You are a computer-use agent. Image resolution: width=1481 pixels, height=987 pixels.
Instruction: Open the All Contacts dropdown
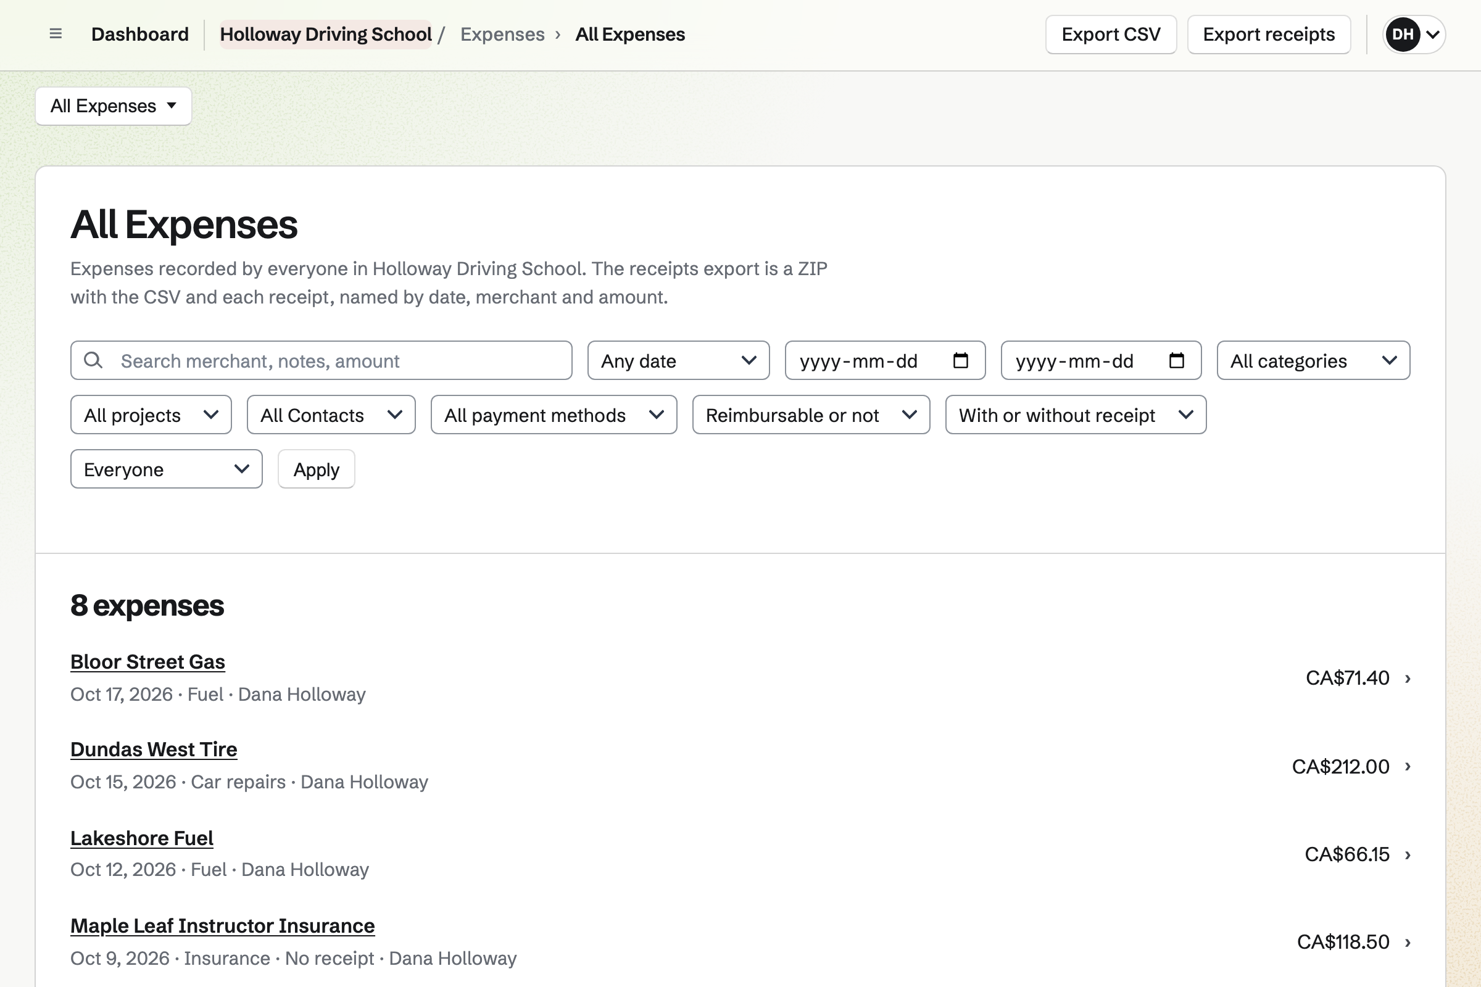click(331, 415)
